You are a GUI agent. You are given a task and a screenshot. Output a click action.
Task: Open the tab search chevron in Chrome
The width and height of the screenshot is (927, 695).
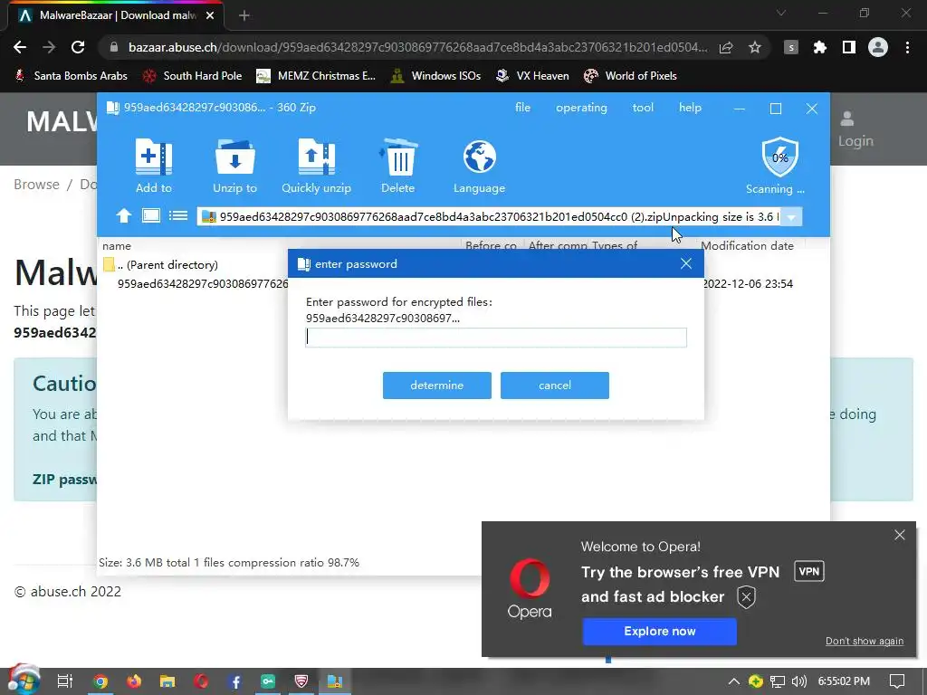point(781,13)
